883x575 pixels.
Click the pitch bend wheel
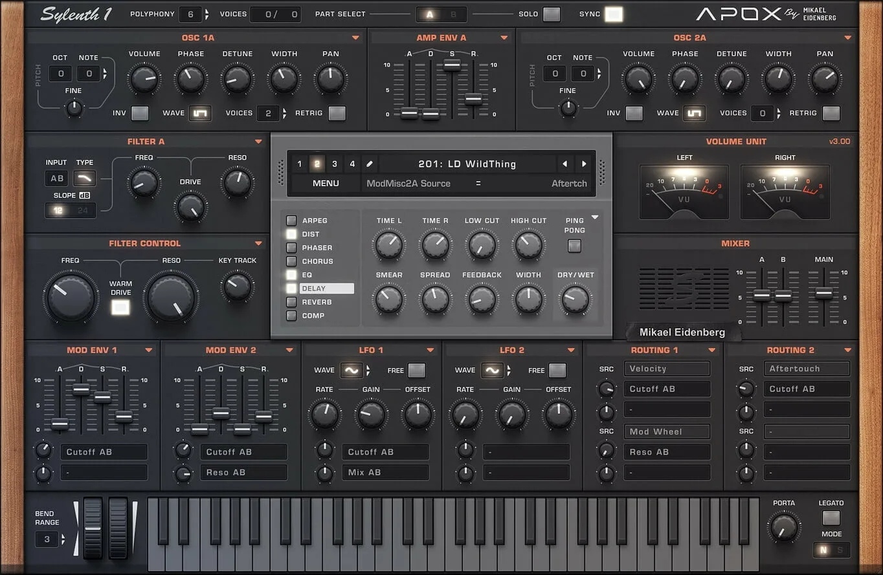(93, 528)
